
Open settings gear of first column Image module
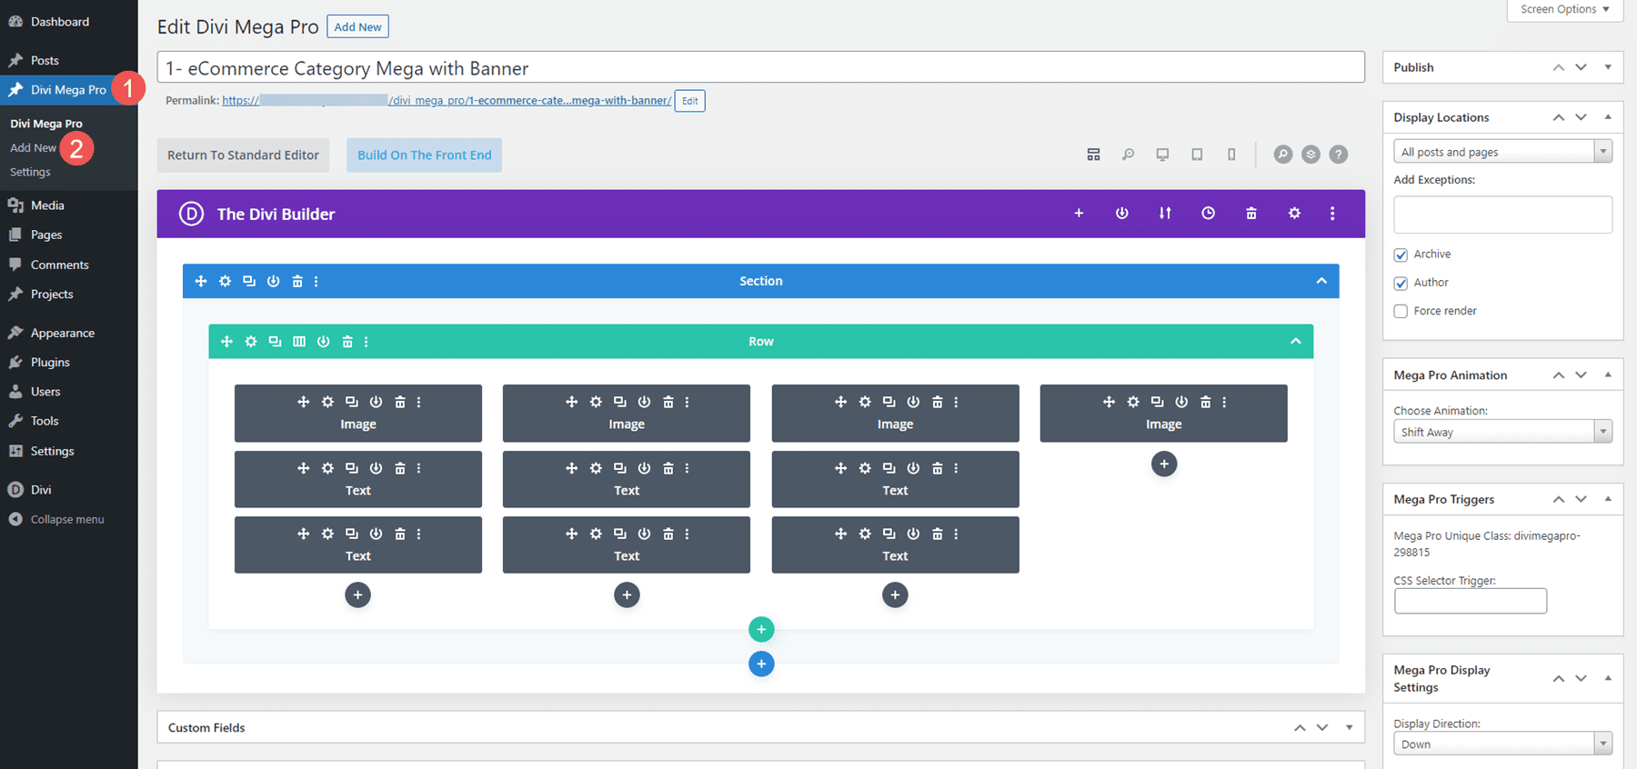pos(327,402)
